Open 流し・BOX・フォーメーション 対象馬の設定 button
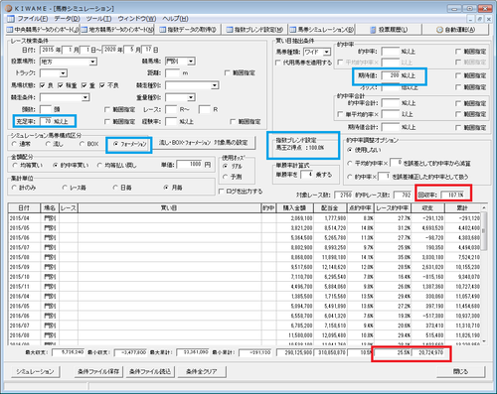 [x=203, y=143]
